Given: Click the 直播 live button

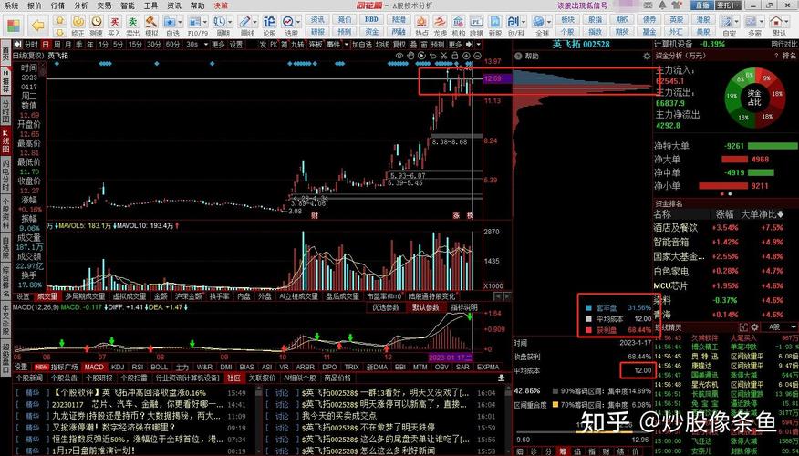Looking at the screenshot, I should click(x=702, y=5).
